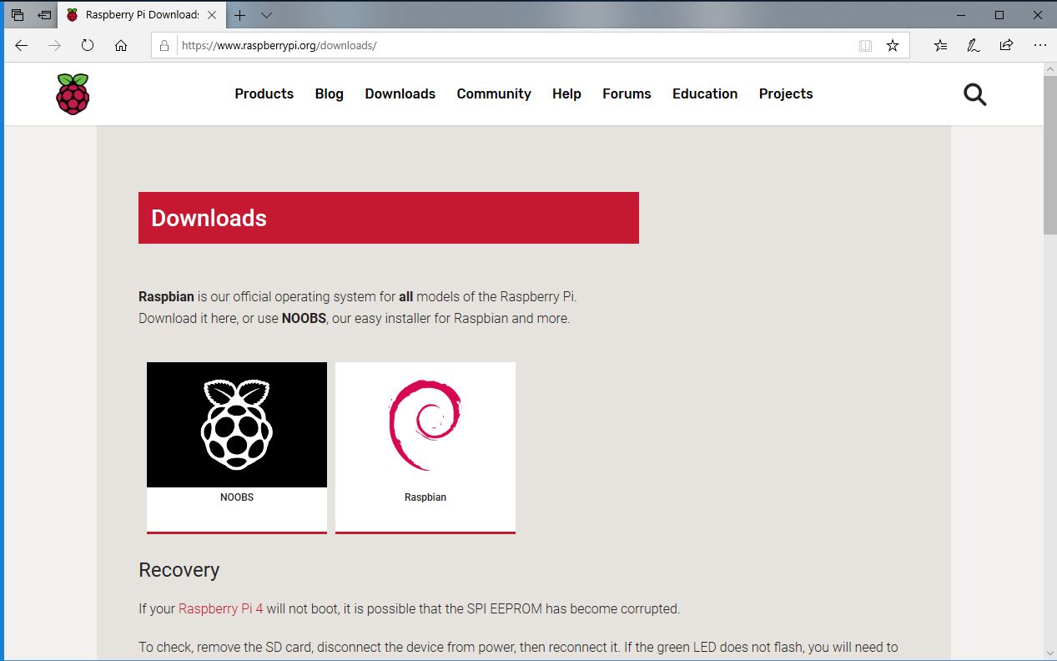Share this page icon
This screenshot has width=1057, height=661.
coord(1007,45)
